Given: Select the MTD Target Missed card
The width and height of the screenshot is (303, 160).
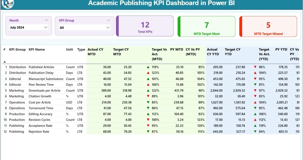Looking at the screenshot, I should [x=268, y=26].
